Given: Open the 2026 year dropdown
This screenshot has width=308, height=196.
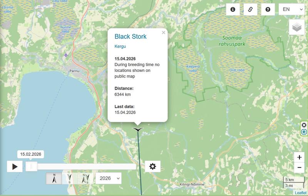Looking at the screenshot, I should click(109, 178).
